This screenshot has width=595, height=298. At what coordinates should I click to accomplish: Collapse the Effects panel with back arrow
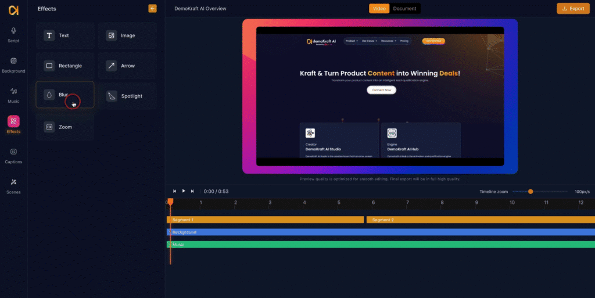point(152,9)
